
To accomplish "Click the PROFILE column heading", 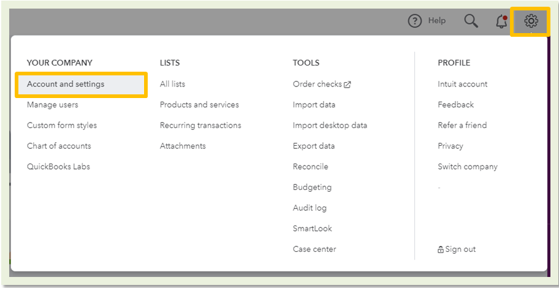I will click(454, 63).
